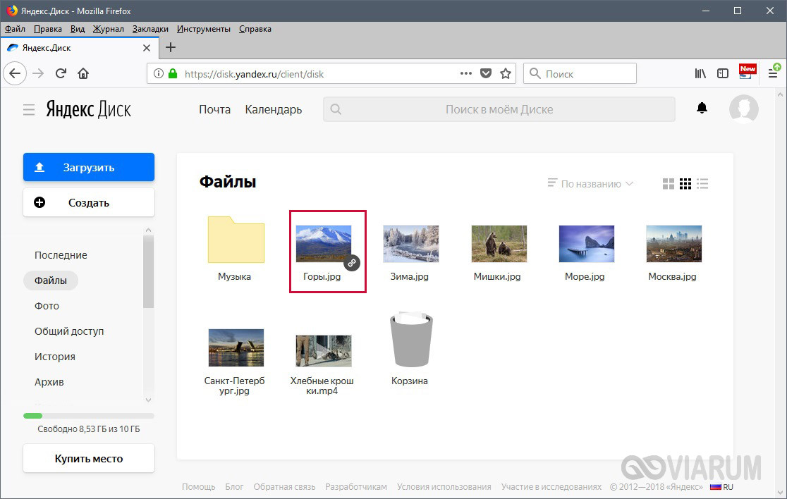Open the Календарь link

tap(274, 109)
